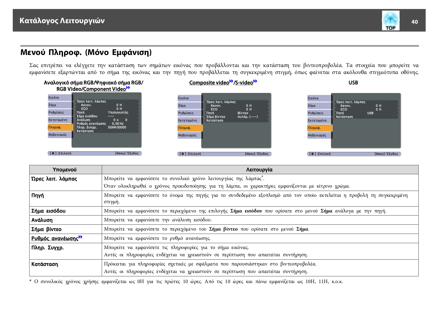Screen dimensions: 446x316
Task: Click USB source value in USB screenshot
Action: [370, 113]
